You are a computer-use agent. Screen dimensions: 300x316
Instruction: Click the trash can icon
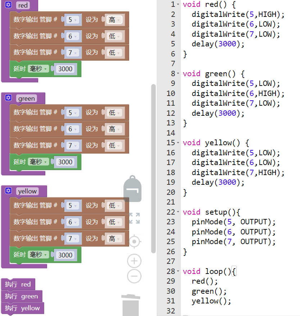pyautogui.click(x=131, y=305)
